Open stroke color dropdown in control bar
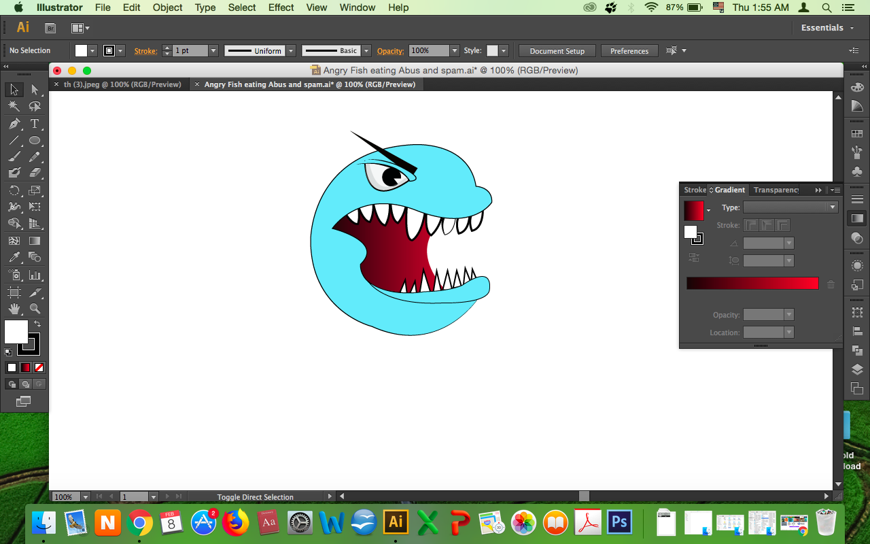Image resolution: width=870 pixels, height=544 pixels. coord(120,51)
